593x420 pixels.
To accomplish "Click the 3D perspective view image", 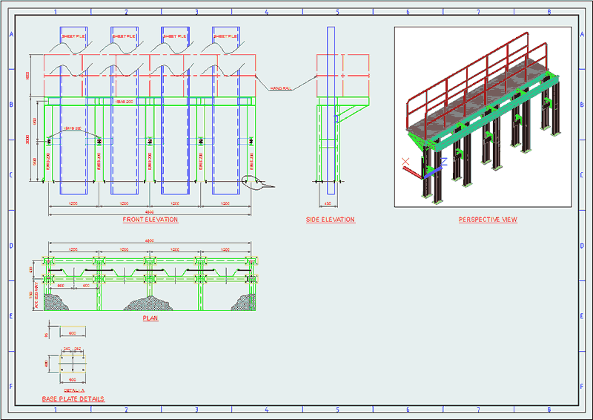I will (483, 117).
